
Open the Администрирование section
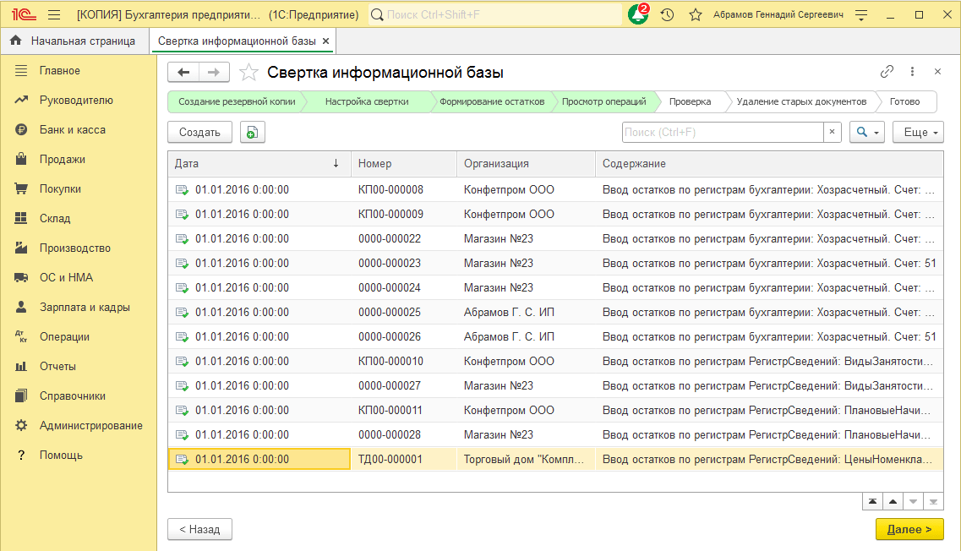[x=79, y=425]
